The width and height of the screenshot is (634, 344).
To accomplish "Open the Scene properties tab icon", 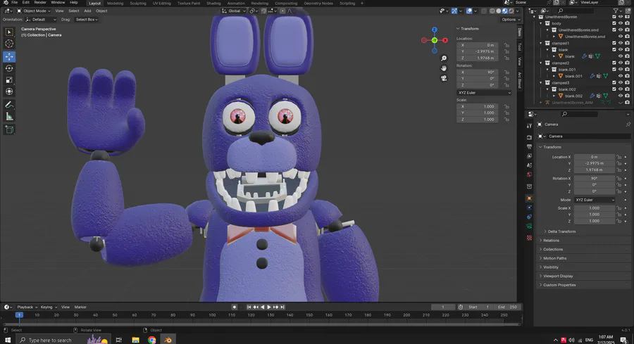I will [529, 165].
